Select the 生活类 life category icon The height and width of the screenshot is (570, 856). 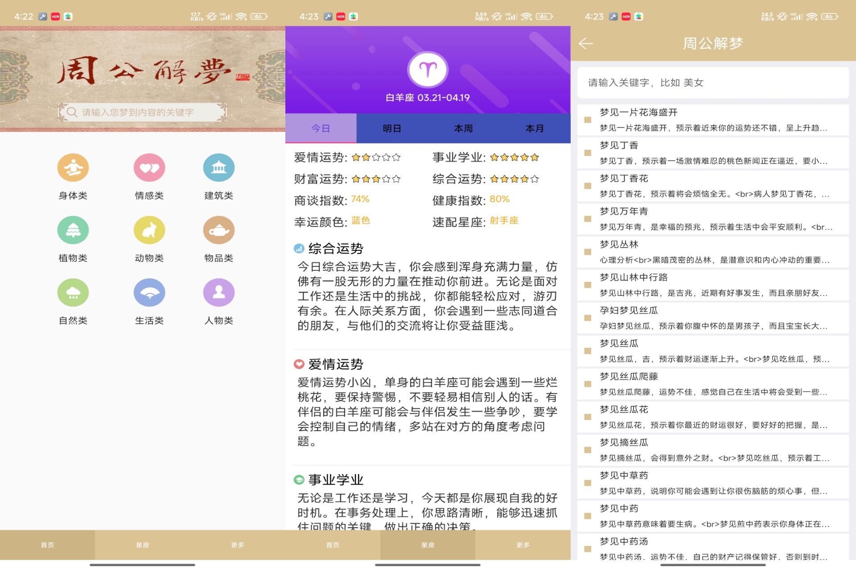(149, 293)
